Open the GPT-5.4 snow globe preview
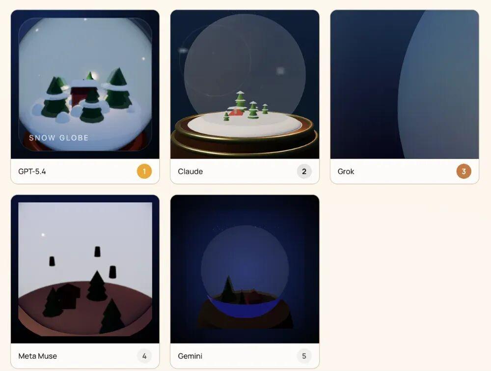The image size is (491, 371). coord(85,85)
